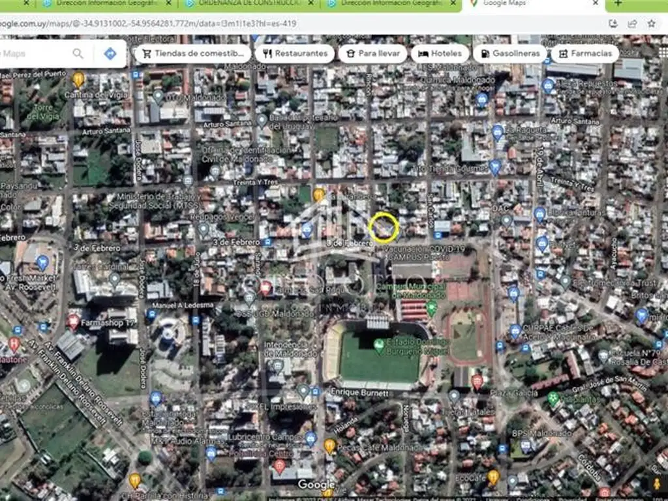
Task: Click the Intendencia de Maldonado pin
Action: pos(279,365)
